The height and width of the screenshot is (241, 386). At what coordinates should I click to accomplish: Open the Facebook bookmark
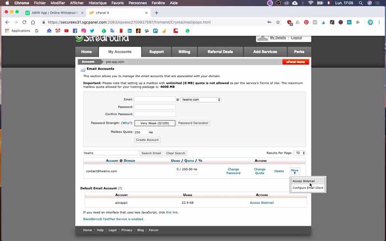pyautogui.click(x=75, y=31)
